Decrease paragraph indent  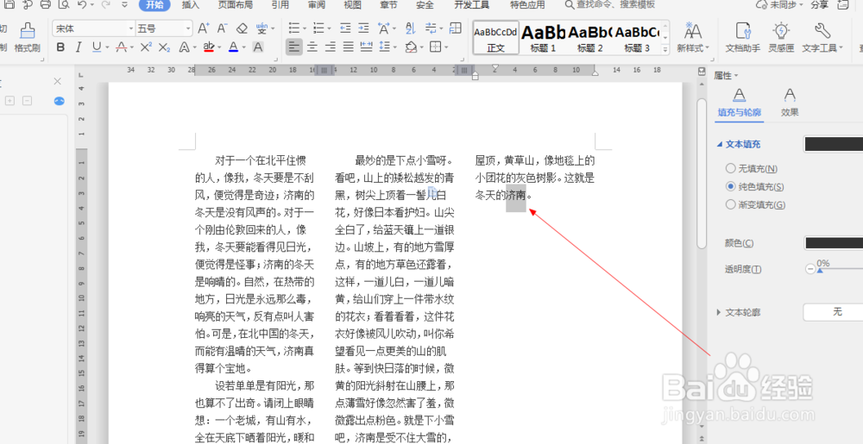[x=345, y=28]
